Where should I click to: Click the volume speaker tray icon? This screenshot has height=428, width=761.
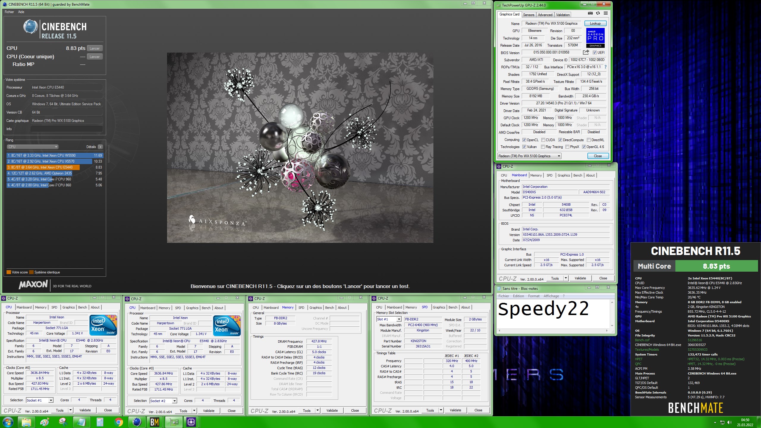(x=729, y=422)
